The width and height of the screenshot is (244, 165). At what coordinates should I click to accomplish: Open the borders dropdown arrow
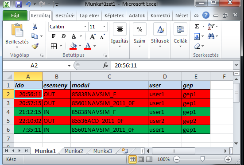coord(61,46)
